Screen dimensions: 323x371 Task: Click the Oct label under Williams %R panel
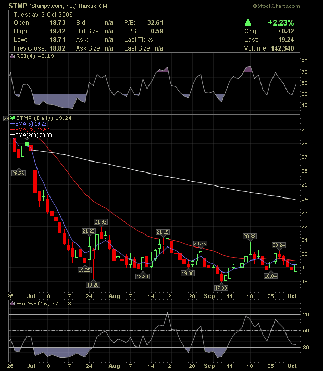pyautogui.click(x=292, y=366)
